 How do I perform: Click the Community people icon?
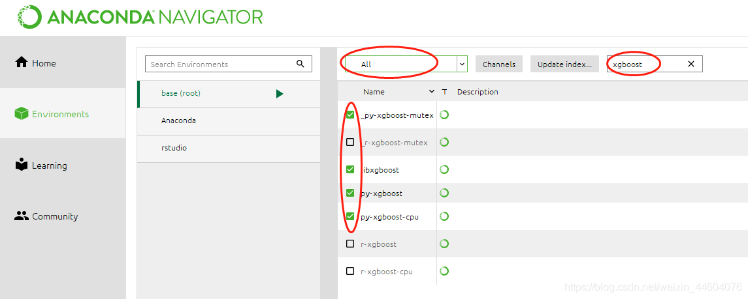[22, 216]
